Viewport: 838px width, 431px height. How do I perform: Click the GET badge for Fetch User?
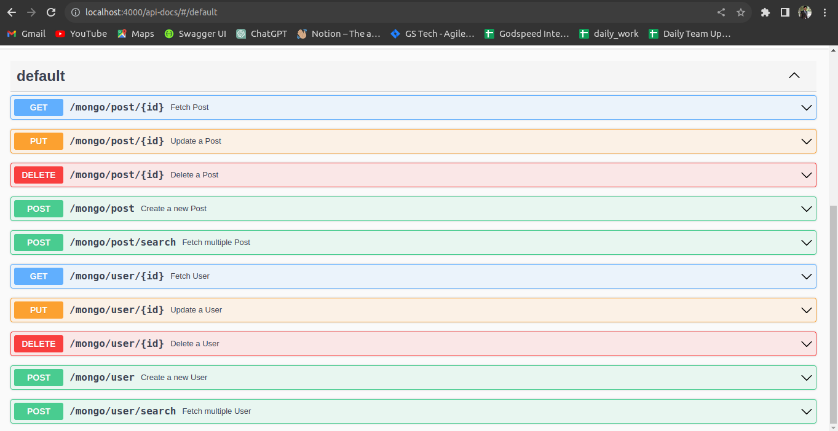click(x=39, y=276)
